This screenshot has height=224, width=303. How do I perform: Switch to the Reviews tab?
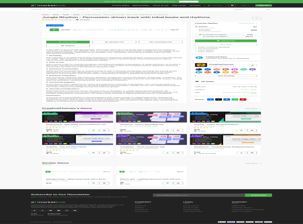[116, 42]
